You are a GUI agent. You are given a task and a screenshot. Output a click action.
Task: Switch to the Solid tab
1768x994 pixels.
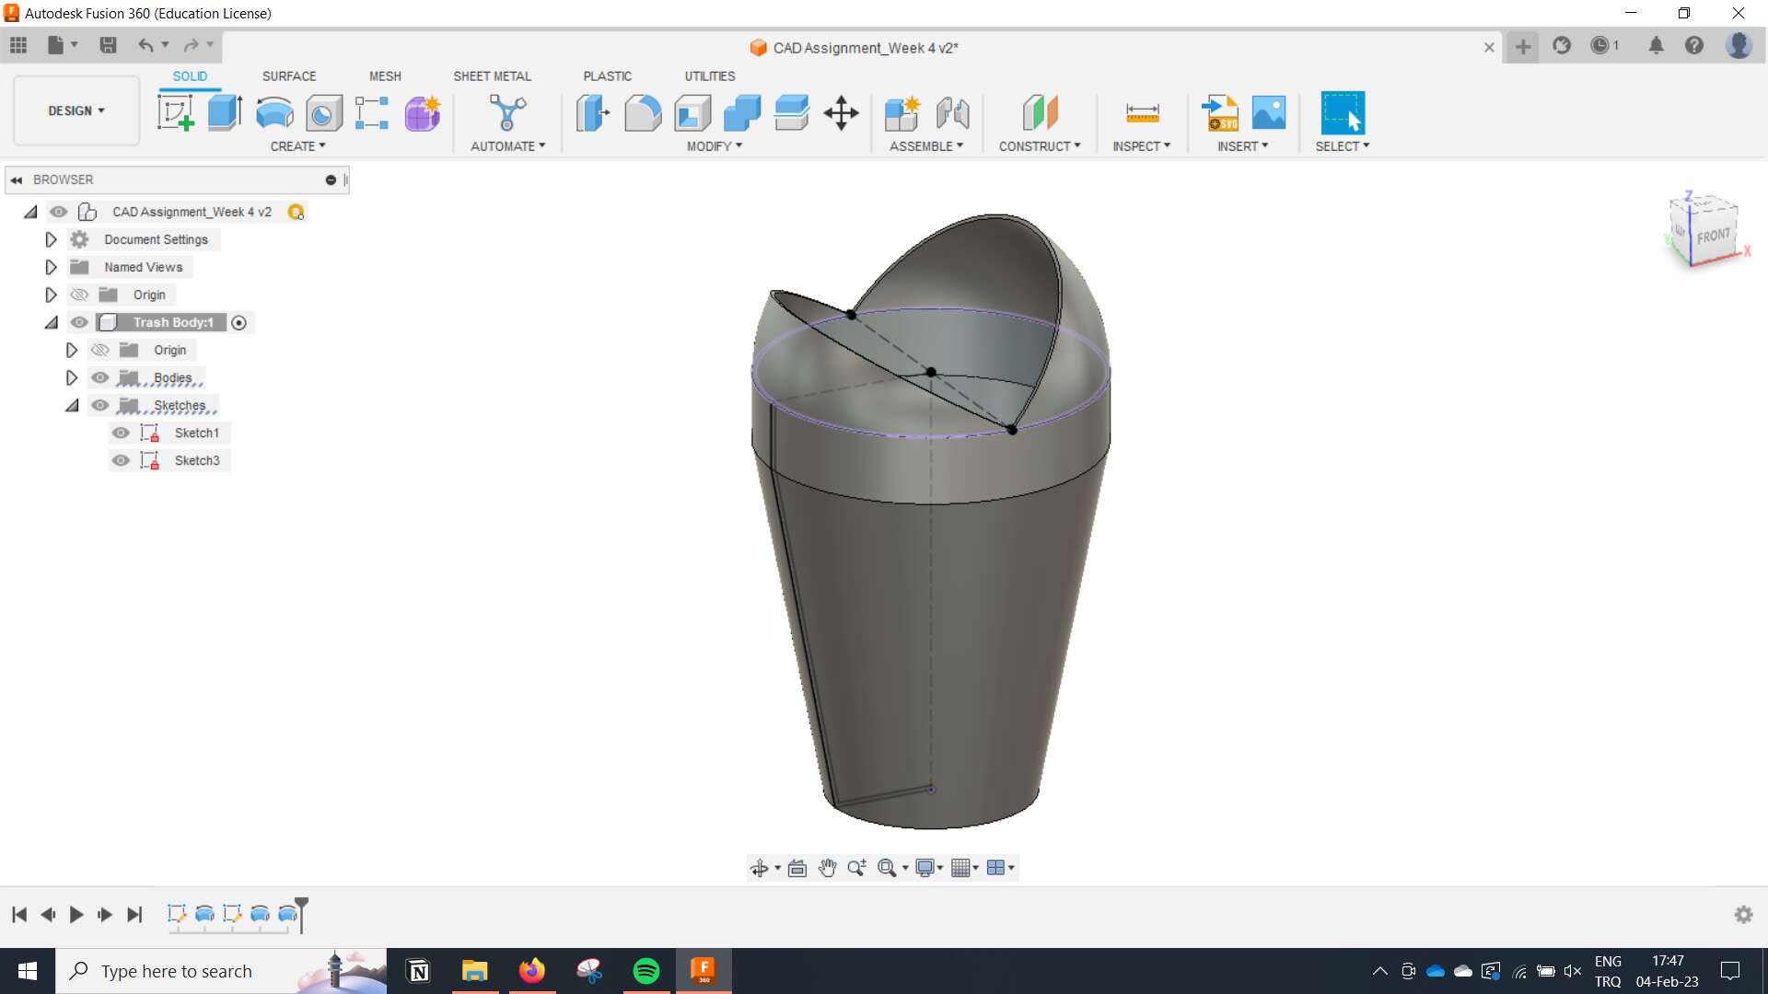point(190,76)
